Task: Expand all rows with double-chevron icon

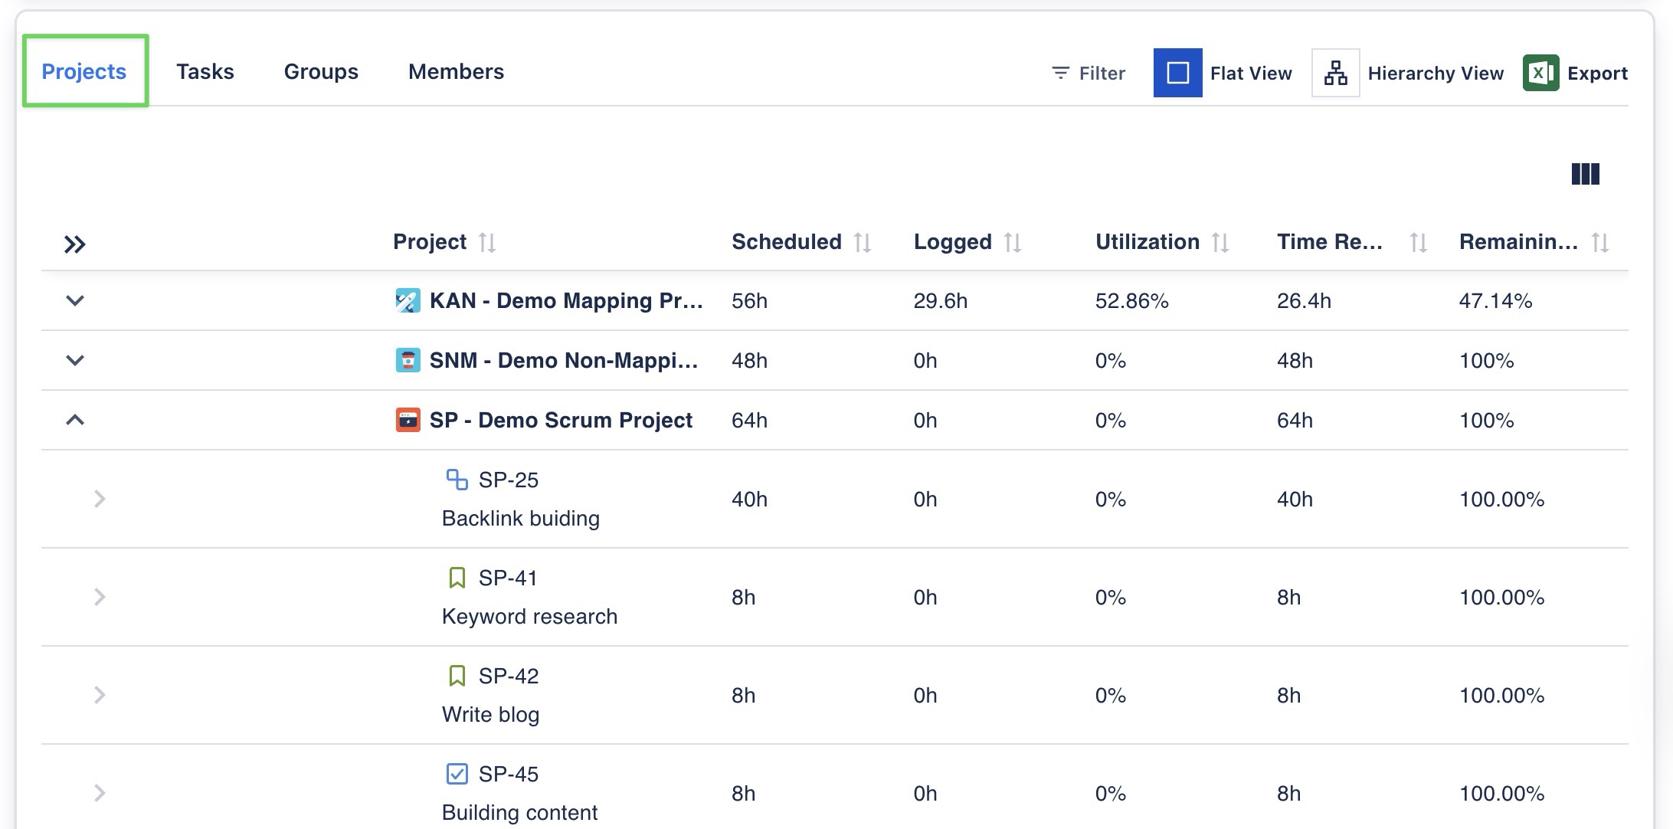Action: [74, 244]
